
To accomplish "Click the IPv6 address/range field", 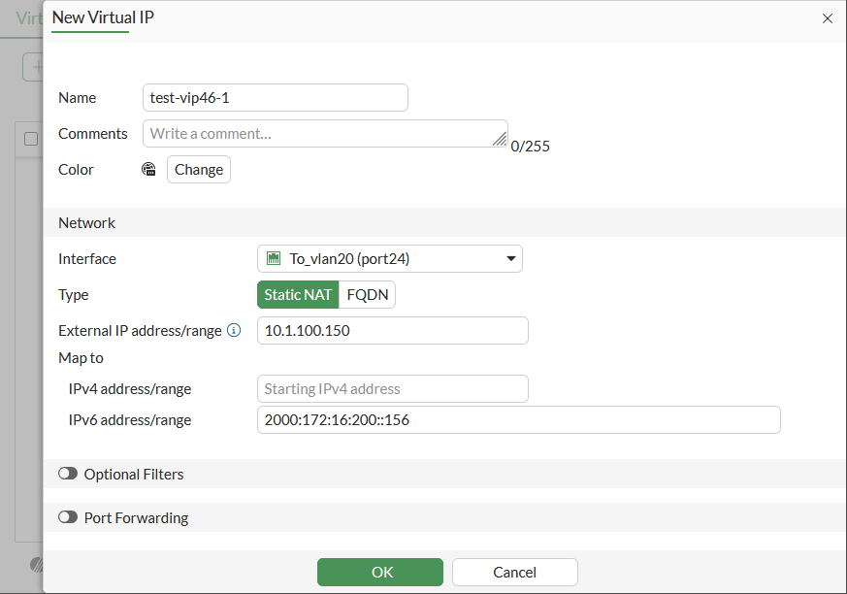I will 518,420.
